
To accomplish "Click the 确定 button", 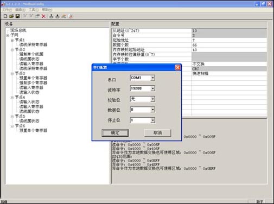I will (115, 133).
